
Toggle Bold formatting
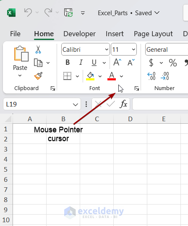click(x=68, y=62)
